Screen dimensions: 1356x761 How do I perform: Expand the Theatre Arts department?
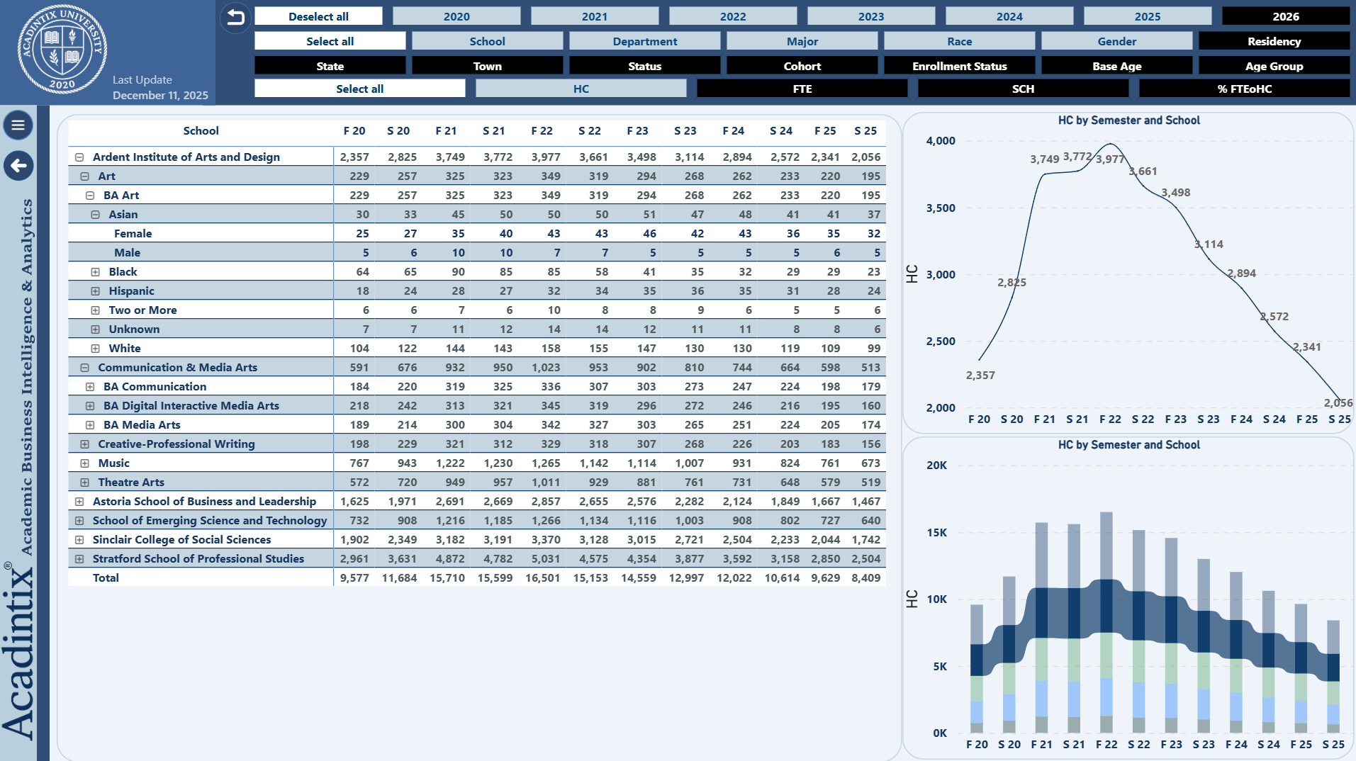pos(84,483)
